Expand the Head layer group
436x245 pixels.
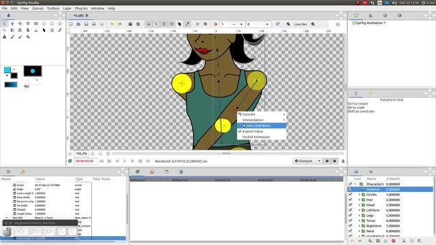click(359, 205)
